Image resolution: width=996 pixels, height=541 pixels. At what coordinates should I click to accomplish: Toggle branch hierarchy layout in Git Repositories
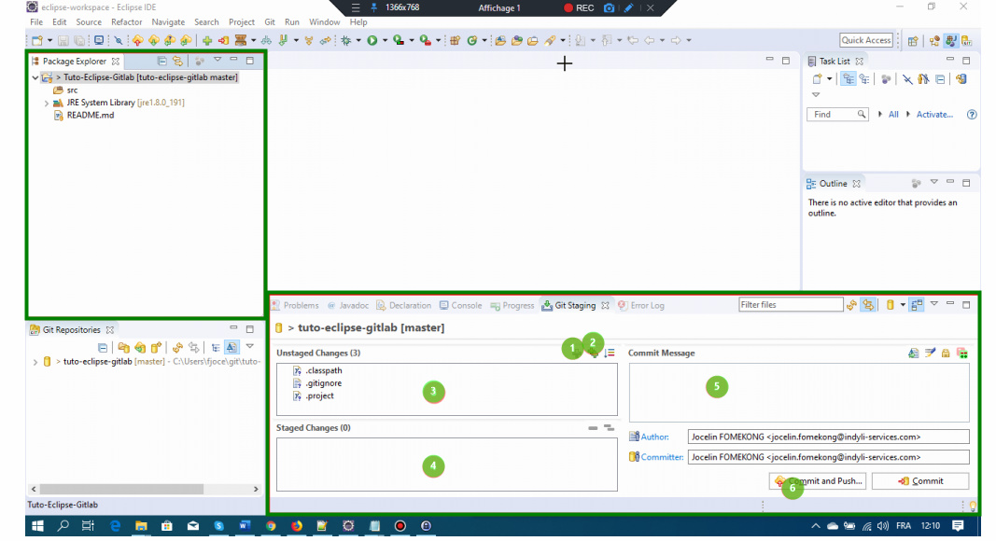(x=216, y=347)
